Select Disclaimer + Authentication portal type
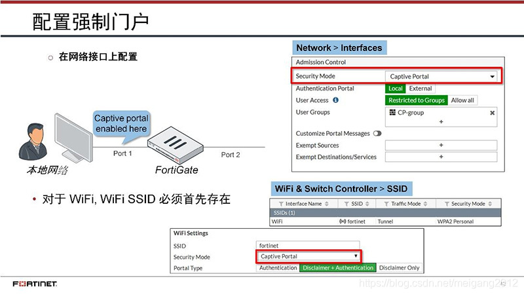Image resolution: width=524 pixels, height=295 pixels. [338, 267]
